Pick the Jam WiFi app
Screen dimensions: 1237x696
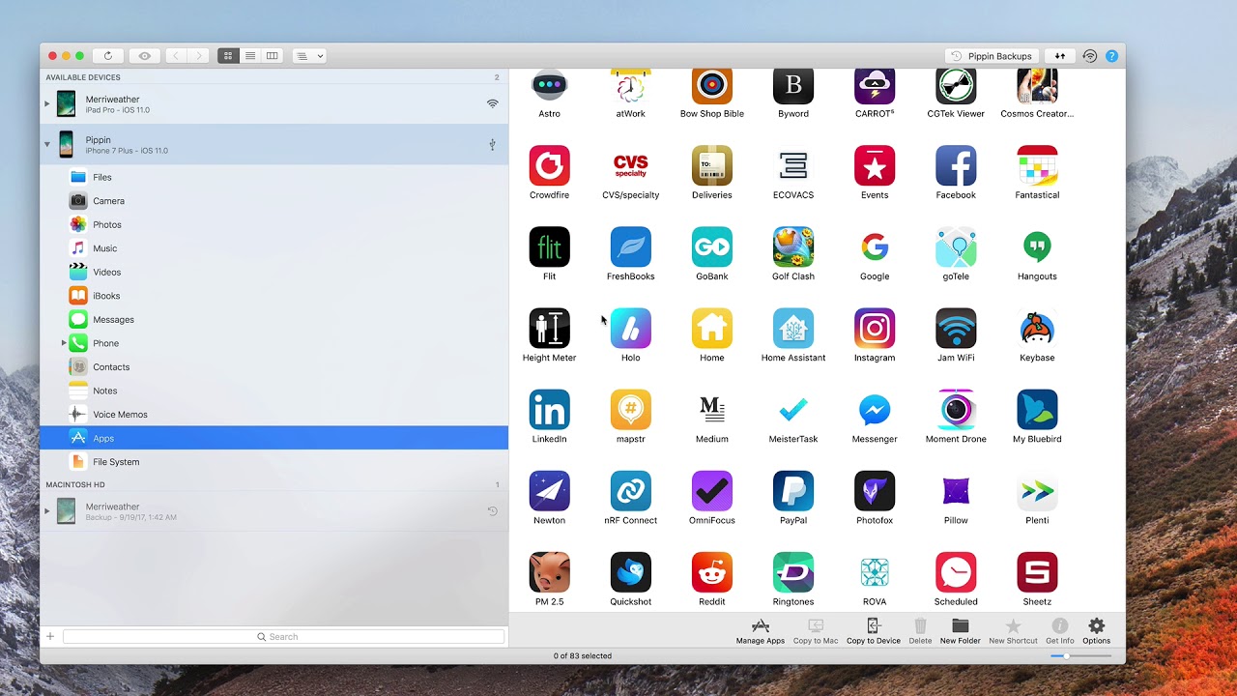point(956,328)
